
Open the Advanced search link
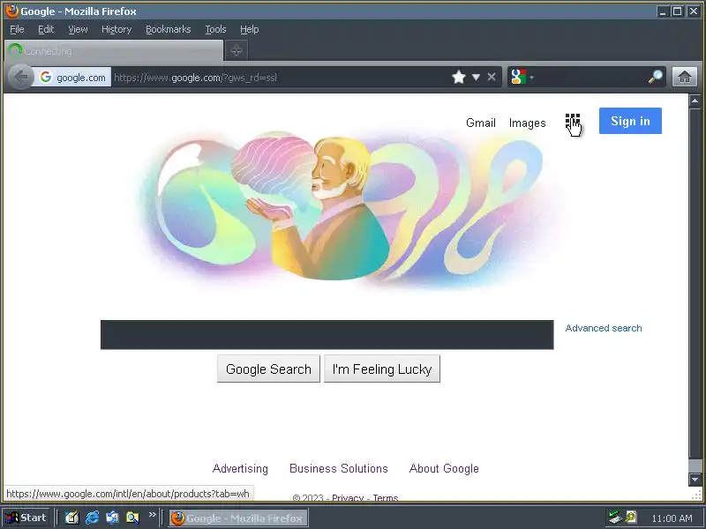[604, 328]
